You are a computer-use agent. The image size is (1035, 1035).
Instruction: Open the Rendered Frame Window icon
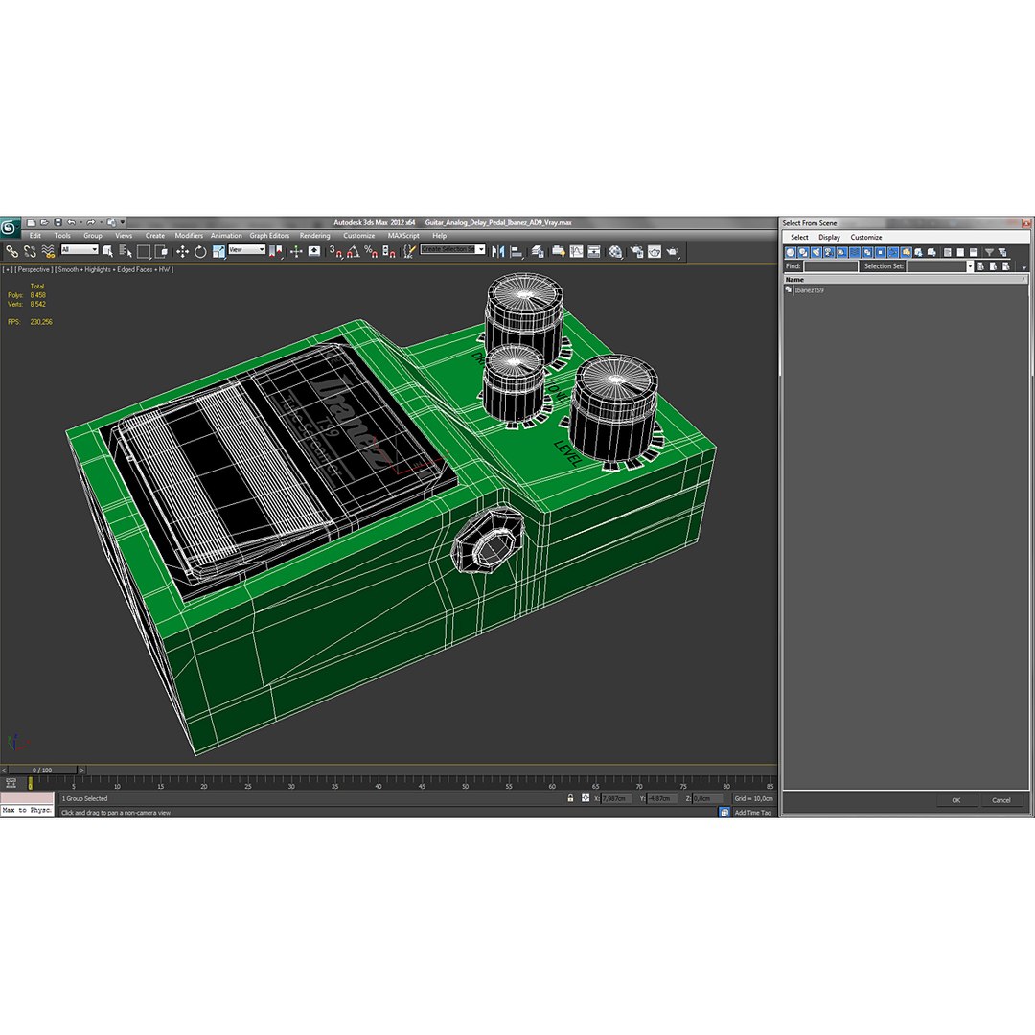point(655,251)
